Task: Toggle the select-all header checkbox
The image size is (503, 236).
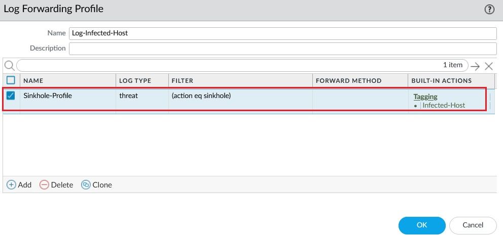Action: click(11, 80)
